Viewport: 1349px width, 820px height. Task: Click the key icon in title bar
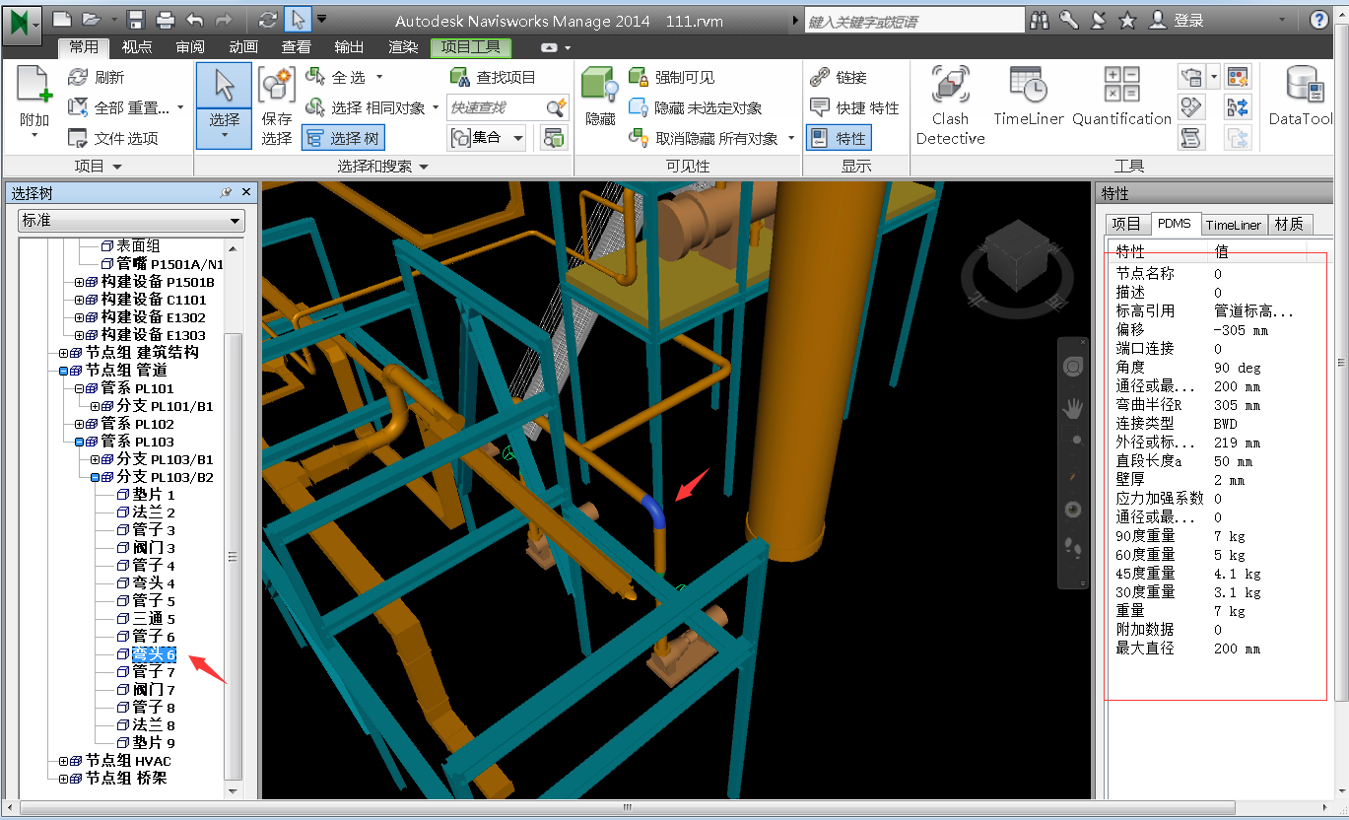pyautogui.click(x=1069, y=20)
